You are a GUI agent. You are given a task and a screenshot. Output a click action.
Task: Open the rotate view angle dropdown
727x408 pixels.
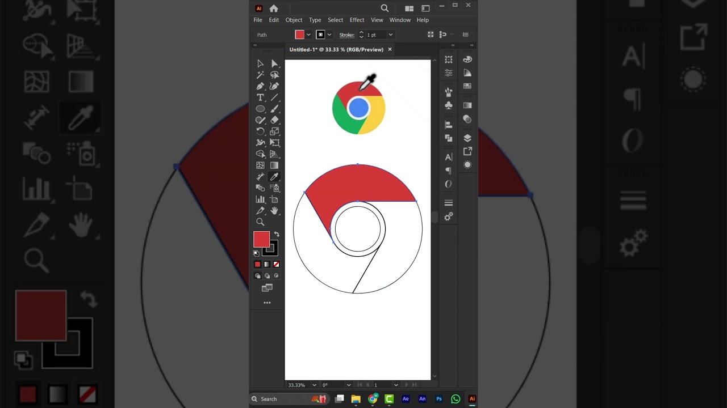tap(349, 385)
